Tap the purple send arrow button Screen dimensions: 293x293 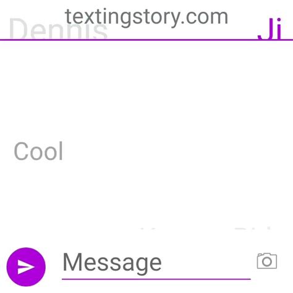pos(26,267)
